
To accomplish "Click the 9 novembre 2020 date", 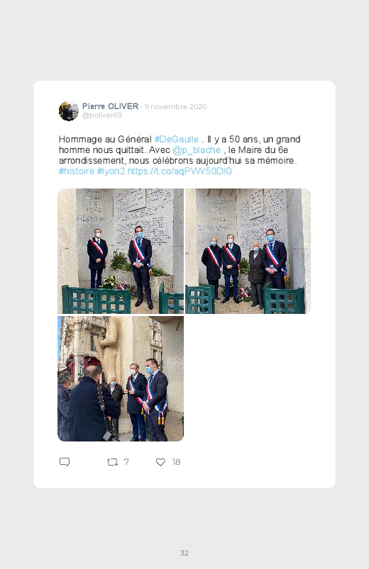I will pos(175,107).
